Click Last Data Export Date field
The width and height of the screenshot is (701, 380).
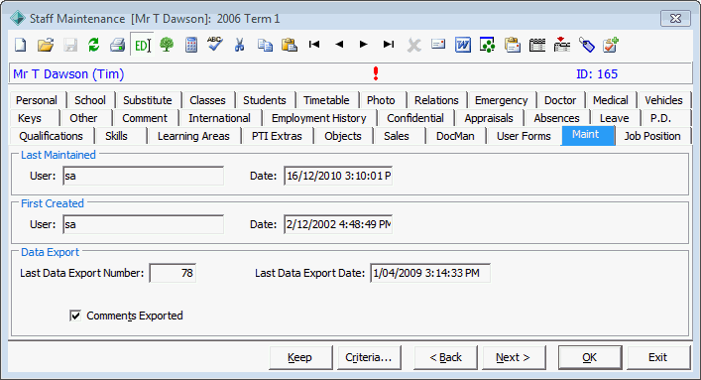tap(430, 273)
